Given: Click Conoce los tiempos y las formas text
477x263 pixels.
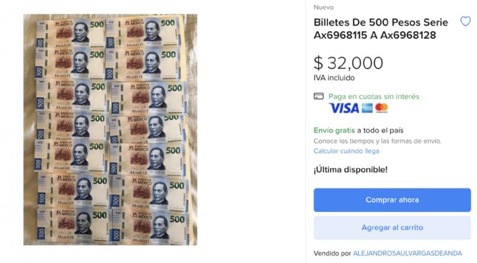Looking at the screenshot, I should coord(377,141).
